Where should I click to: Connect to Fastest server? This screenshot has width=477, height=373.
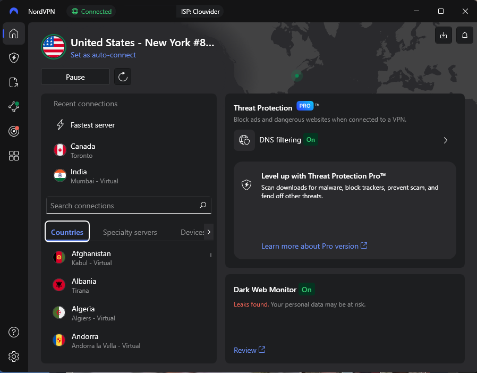(129, 125)
